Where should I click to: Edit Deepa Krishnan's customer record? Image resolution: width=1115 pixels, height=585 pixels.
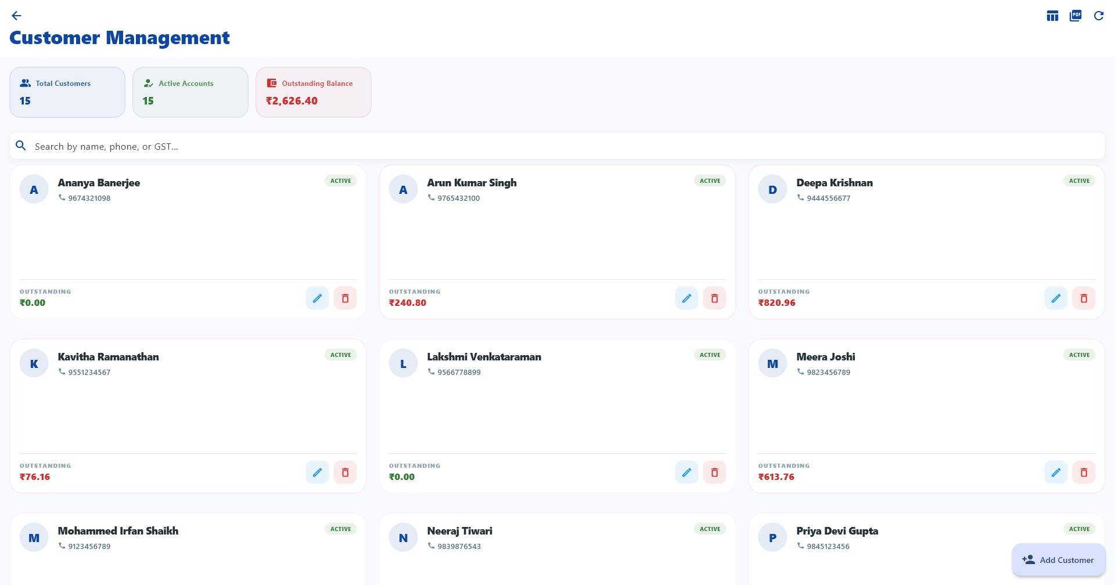coord(1056,298)
